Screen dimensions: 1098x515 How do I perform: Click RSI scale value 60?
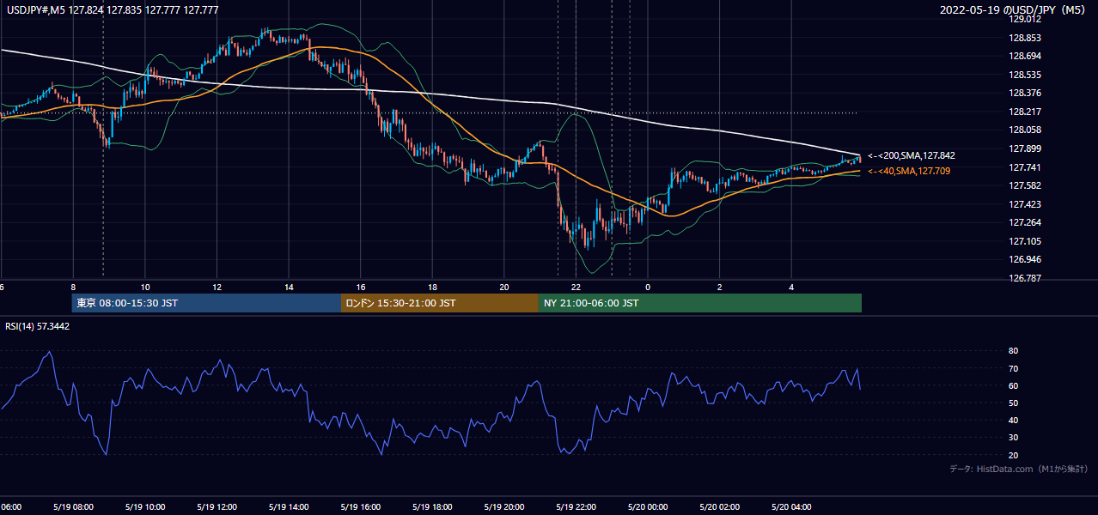click(1014, 385)
